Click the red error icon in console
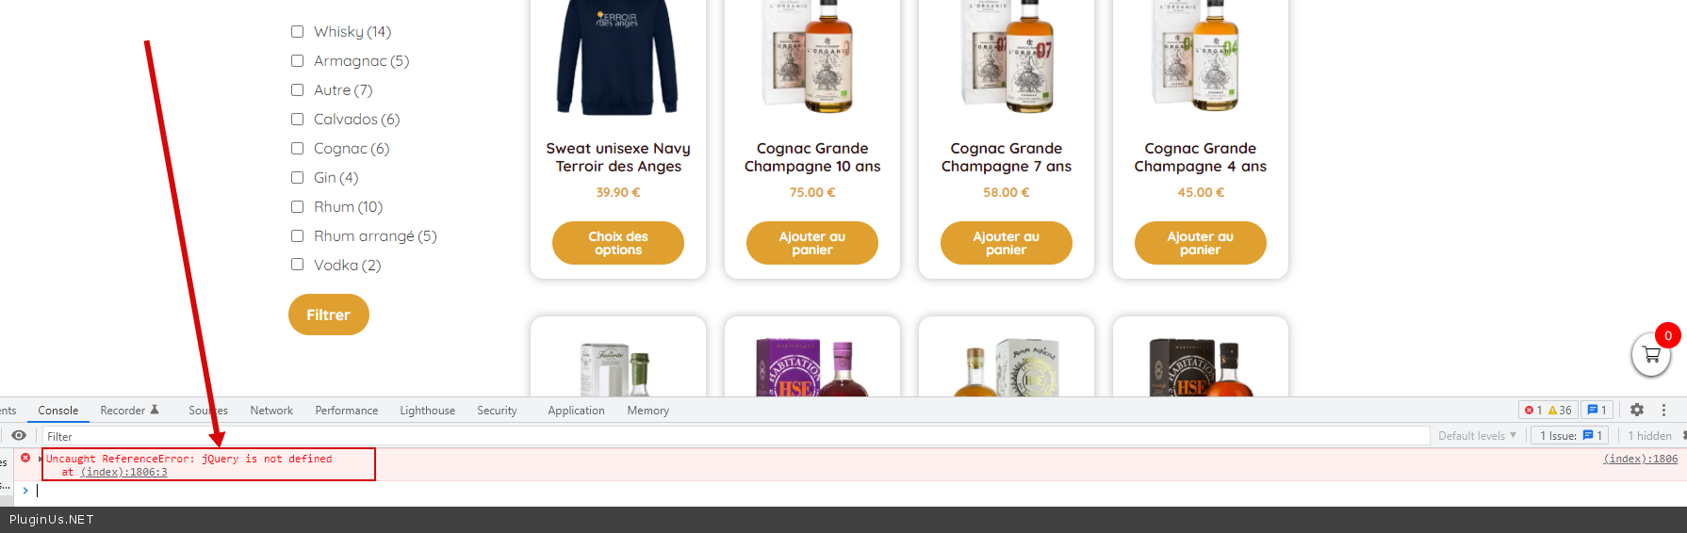 [25, 458]
